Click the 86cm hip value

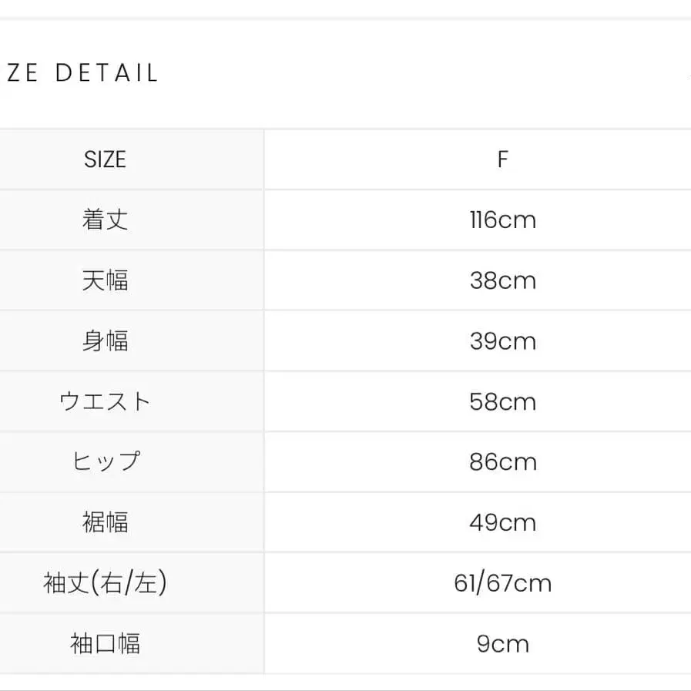click(503, 462)
